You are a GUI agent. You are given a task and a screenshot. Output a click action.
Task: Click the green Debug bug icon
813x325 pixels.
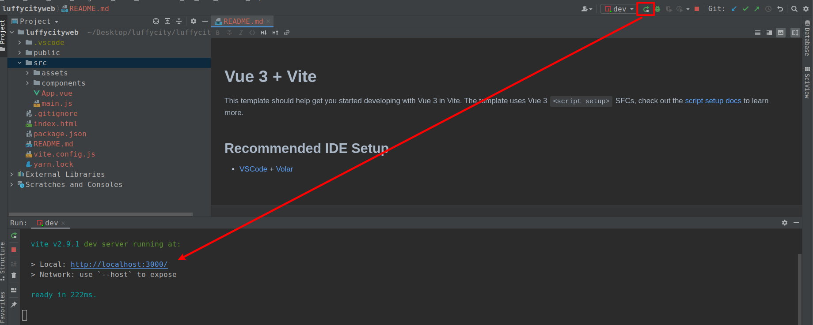click(657, 9)
